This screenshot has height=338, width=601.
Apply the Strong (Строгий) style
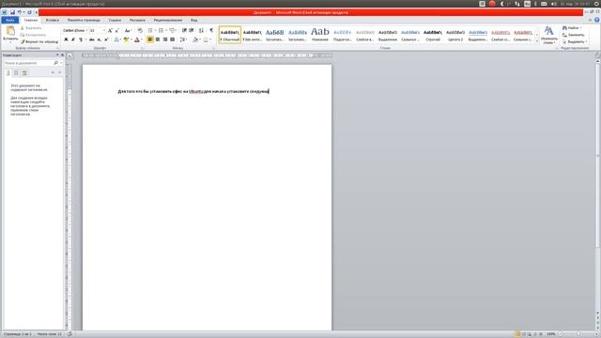coord(433,35)
